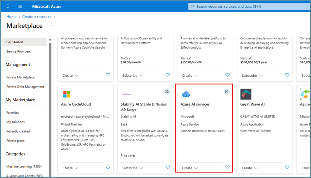The height and width of the screenshot is (178, 311).
Task: Open Create dropdown for Azure AI services
Action: pyautogui.click(x=190, y=168)
